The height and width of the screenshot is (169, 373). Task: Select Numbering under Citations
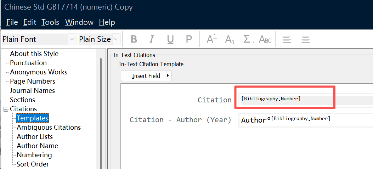coord(34,155)
